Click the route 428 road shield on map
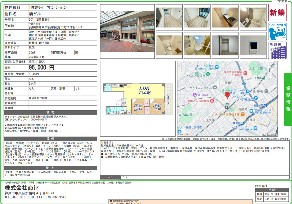Screen dimensions: 292x204 244,84
